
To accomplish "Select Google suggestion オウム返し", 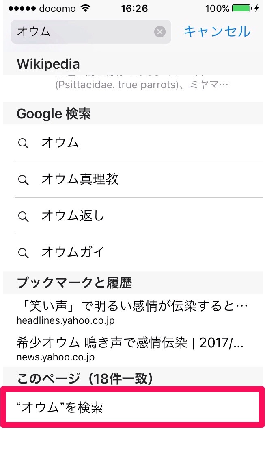I will point(73,216).
